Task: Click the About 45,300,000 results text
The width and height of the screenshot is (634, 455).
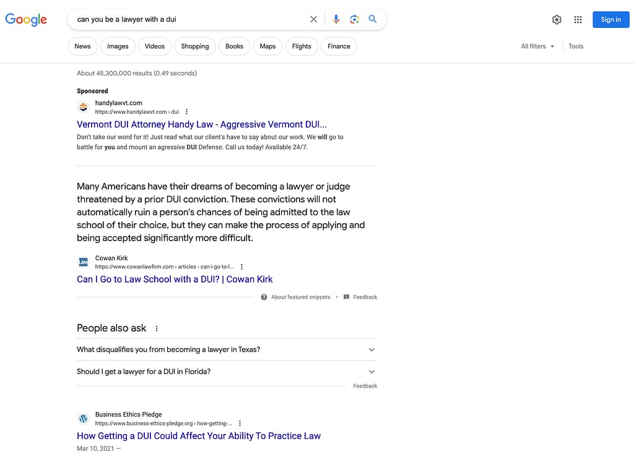Action: [137, 74]
